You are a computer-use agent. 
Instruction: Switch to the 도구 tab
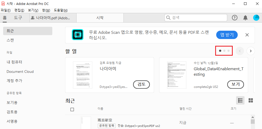(18, 18)
